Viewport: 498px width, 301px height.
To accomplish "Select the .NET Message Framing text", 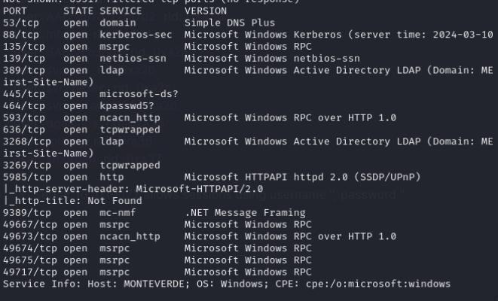I will [x=245, y=212].
